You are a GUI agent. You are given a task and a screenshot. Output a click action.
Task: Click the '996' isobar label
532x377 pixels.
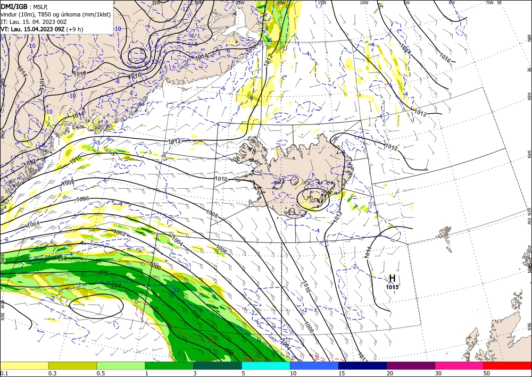[x=104, y=273]
